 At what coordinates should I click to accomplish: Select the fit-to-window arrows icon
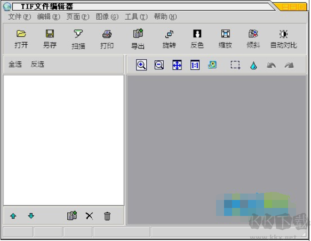[177, 65]
